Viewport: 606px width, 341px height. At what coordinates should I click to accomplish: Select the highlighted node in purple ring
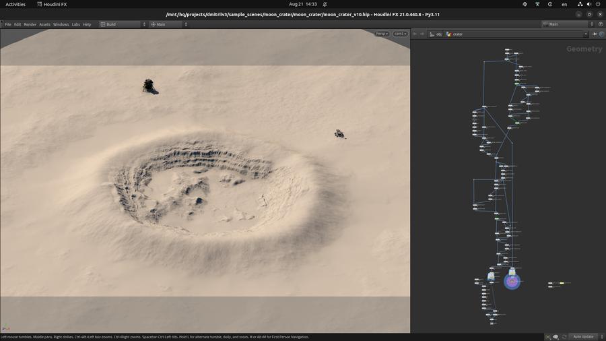tap(512, 281)
